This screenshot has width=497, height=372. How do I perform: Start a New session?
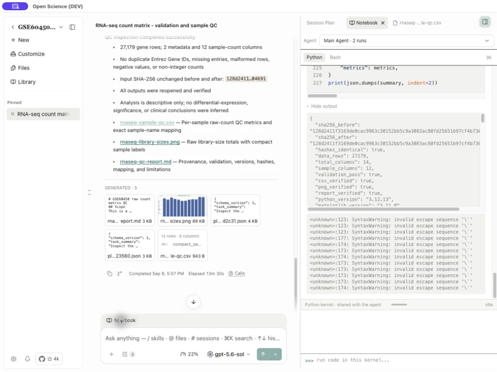point(20,40)
